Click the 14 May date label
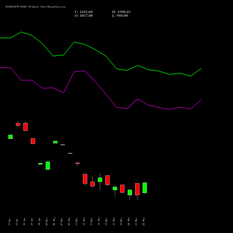The image size is (233, 233). pos(99,221)
